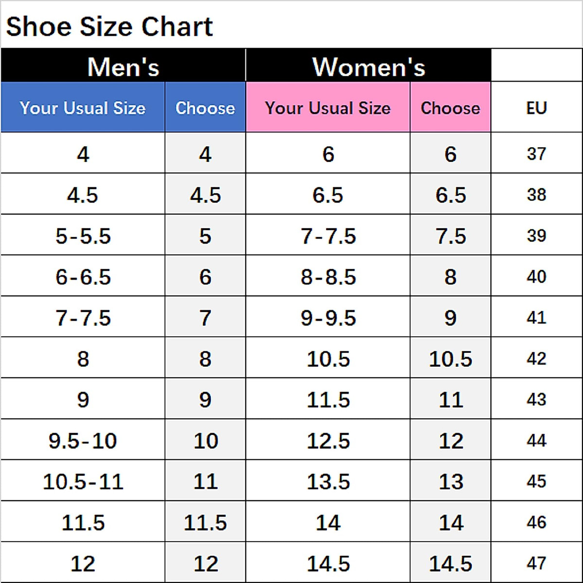Select the EU 37 cell
The image size is (583, 583).
click(536, 154)
